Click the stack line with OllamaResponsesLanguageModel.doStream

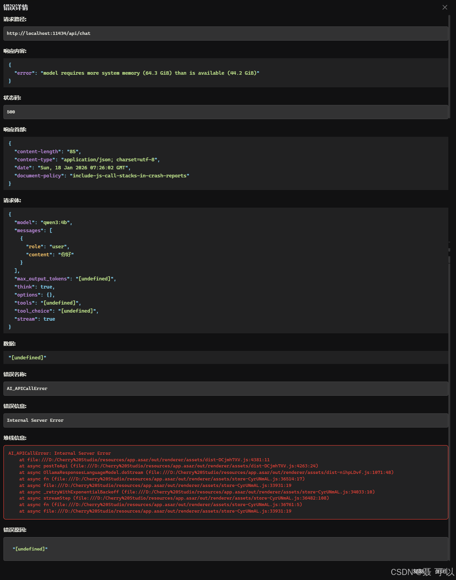click(207, 473)
